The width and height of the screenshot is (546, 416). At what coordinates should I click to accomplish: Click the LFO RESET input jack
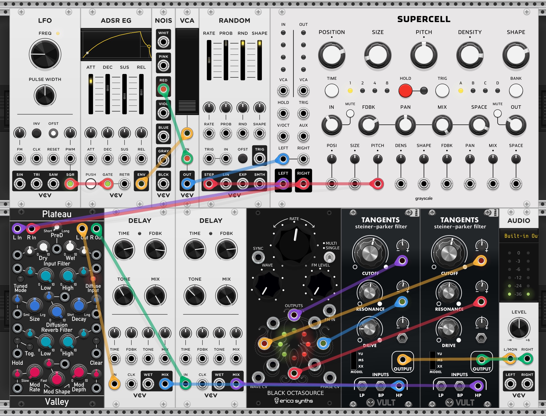(53, 159)
